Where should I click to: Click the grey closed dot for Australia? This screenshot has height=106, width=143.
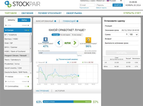pyautogui.click(x=28, y=82)
